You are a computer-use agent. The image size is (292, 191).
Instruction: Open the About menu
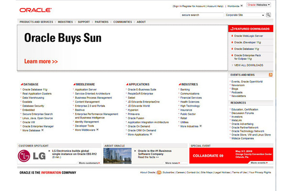[x=141, y=22]
